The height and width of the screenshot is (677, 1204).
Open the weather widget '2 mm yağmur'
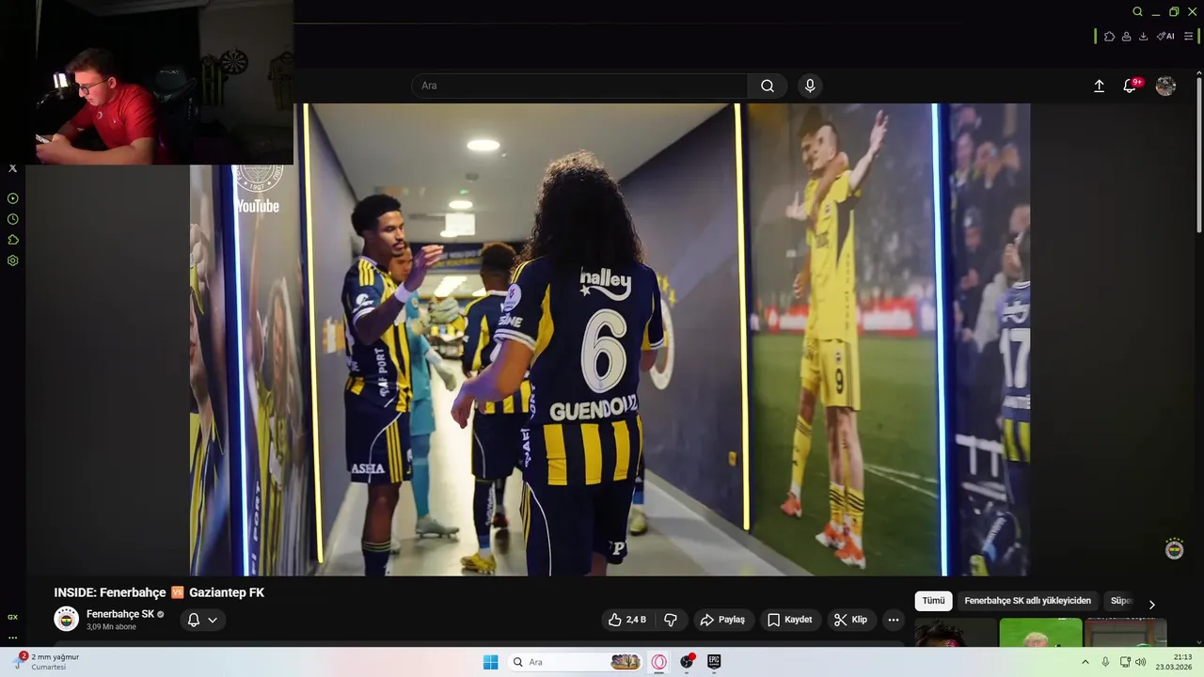pyautogui.click(x=47, y=661)
